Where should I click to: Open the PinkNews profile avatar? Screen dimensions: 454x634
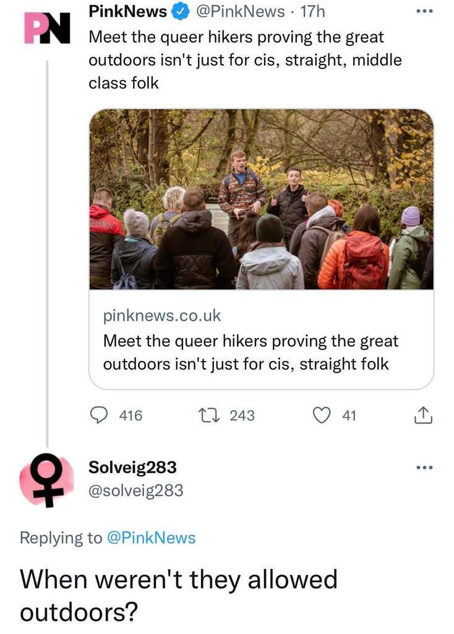(x=46, y=28)
